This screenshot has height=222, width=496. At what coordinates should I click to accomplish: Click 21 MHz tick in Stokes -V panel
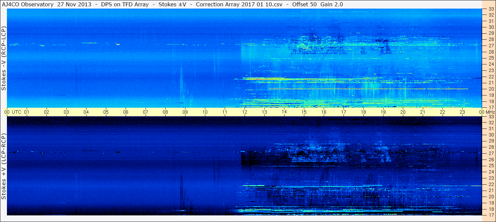(491, 83)
